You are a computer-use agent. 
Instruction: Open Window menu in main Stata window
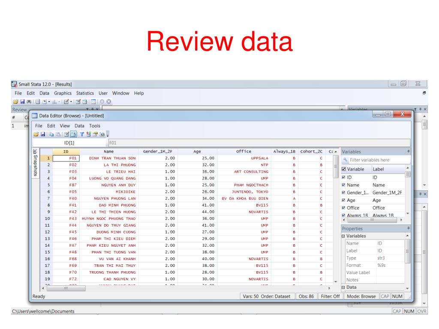pos(120,93)
